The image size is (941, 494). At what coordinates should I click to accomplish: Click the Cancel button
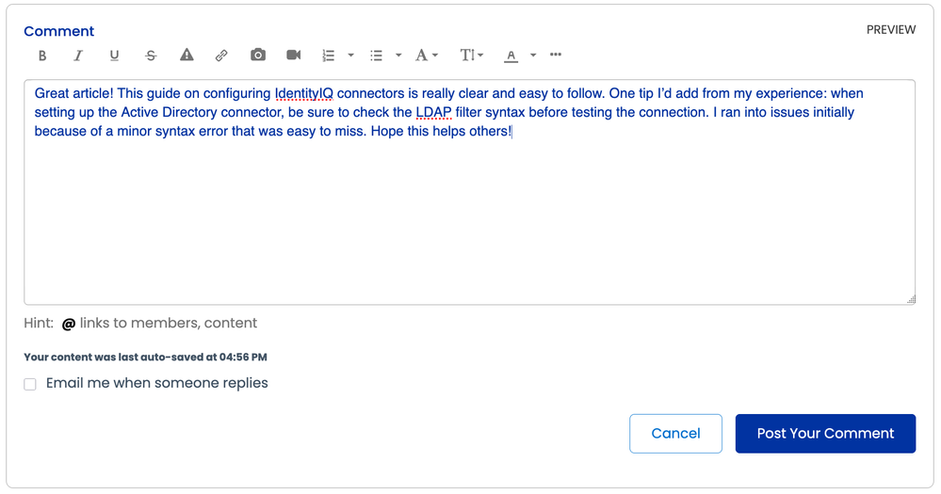point(675,434)
